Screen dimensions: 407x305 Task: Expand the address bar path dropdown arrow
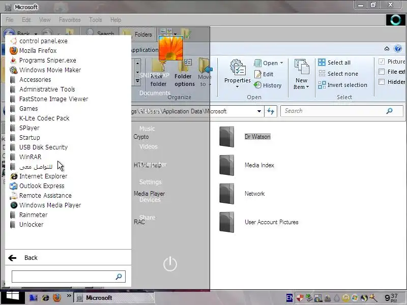pos(259,111)
